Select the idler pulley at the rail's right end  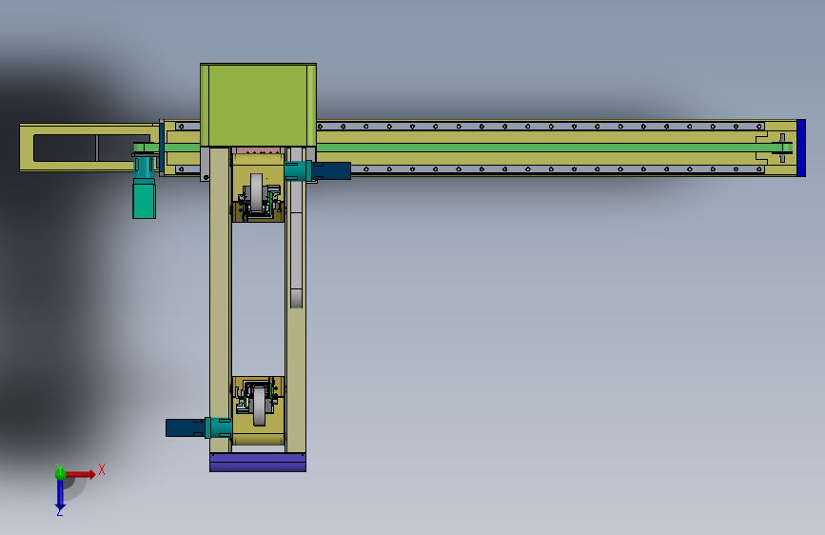point(782,148)
